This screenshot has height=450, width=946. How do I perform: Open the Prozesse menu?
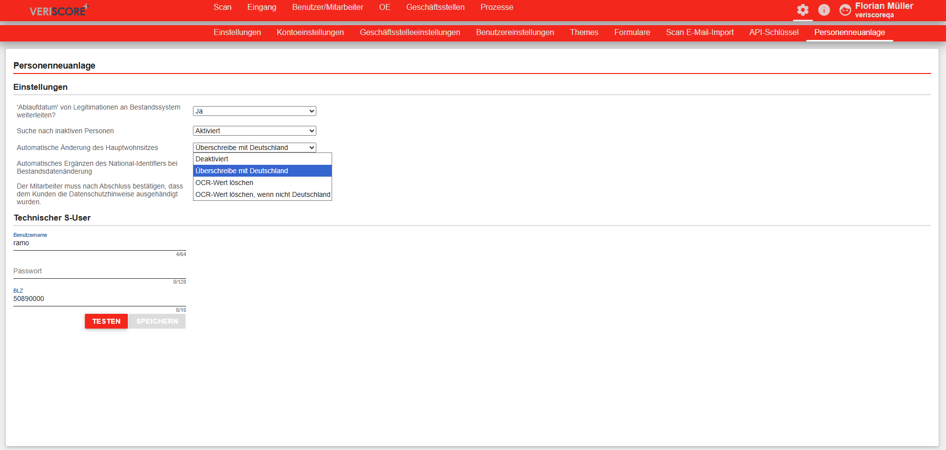496,7
